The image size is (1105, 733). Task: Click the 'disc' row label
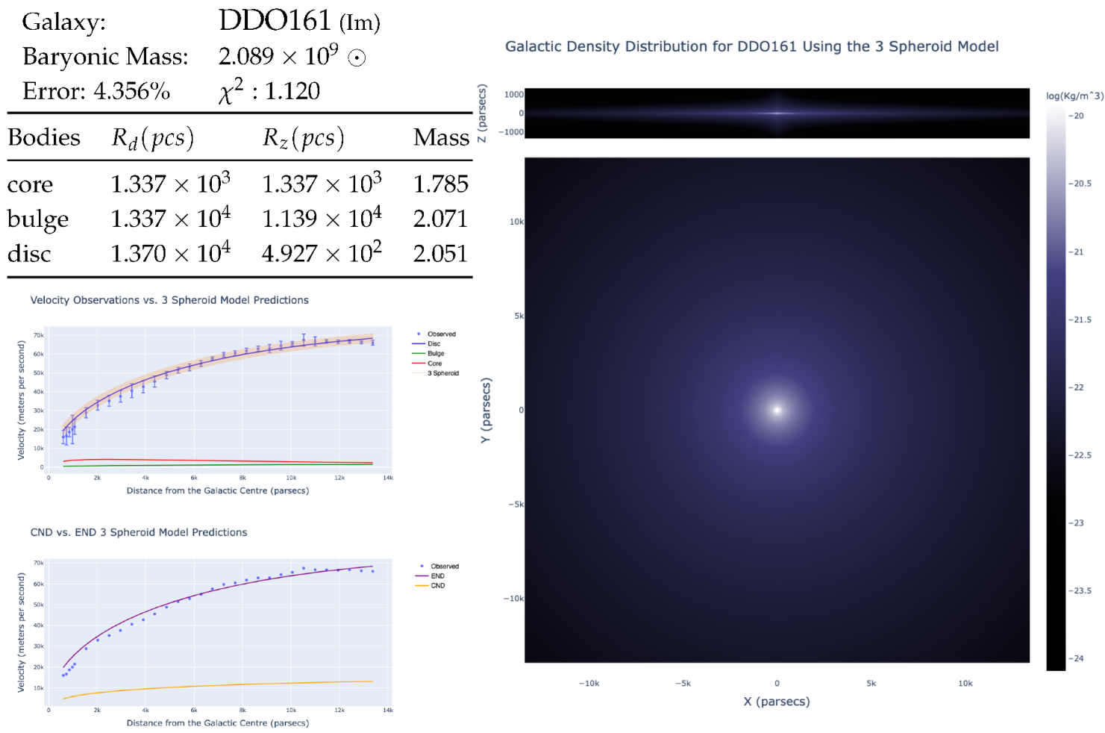tap(29, 254)
